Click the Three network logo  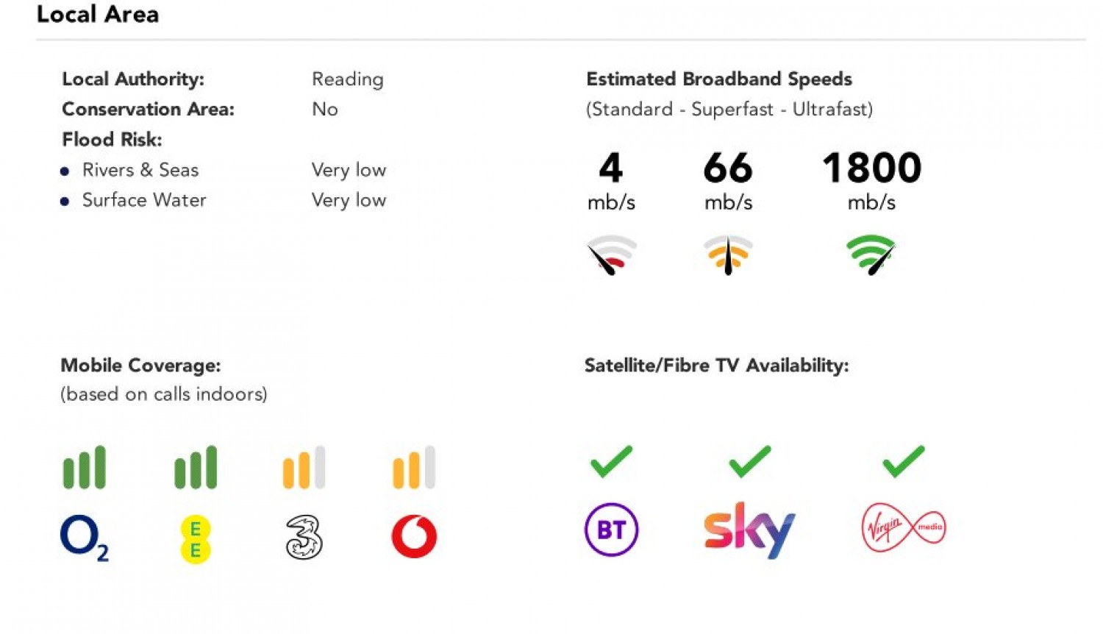[304, 538]
